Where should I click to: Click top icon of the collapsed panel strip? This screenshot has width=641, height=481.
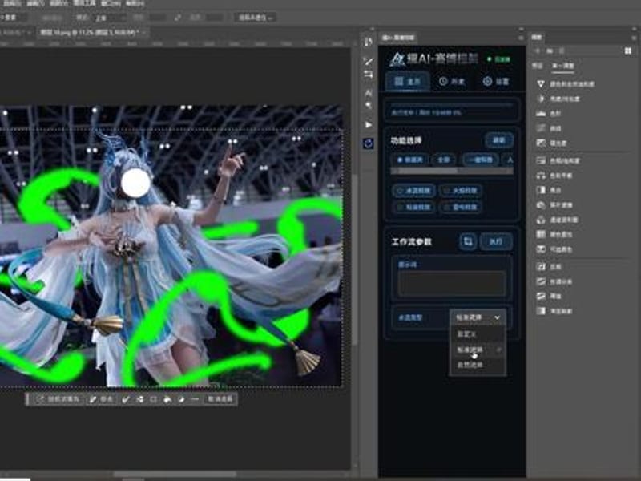coord(368,42)
